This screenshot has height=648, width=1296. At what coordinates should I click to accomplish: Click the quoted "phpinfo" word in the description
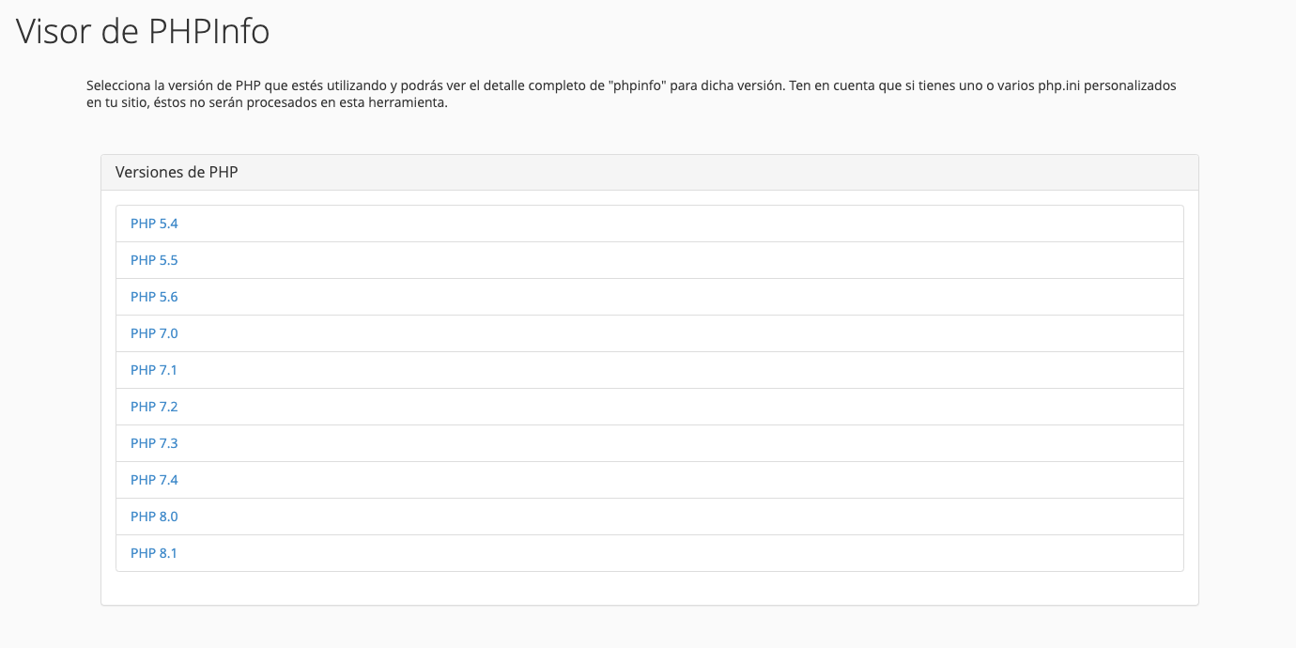pos(639,85)
